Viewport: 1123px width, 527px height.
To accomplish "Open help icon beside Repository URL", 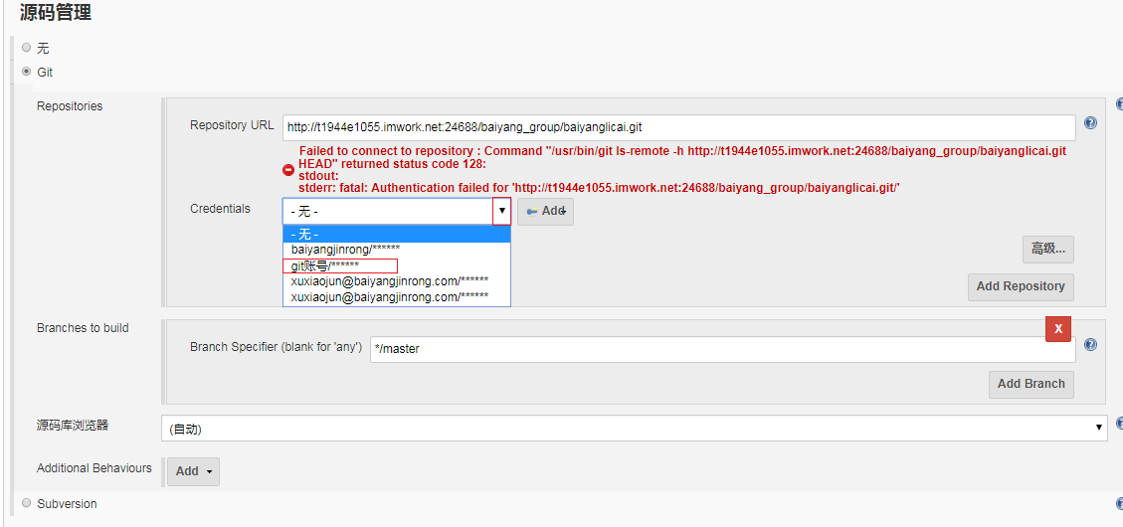I will point(1091,123).
